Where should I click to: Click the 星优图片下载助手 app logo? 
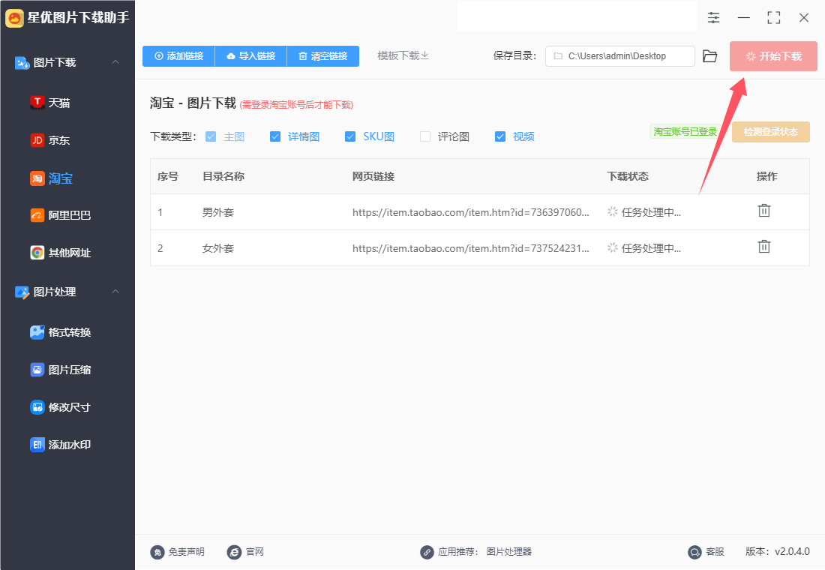(x=14, y=18)
